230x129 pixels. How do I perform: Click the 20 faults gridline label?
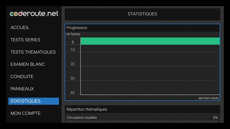[x=72, y=64]
